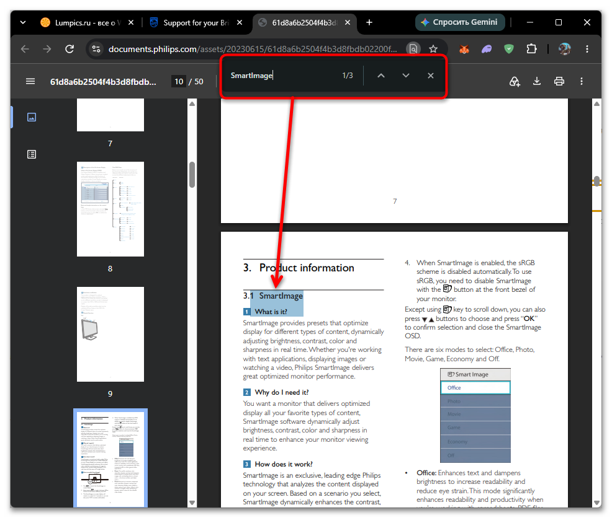Maximize the Chrome window
Image resolution: width=612 pixels, height=518 pixels.
(559, 22)
